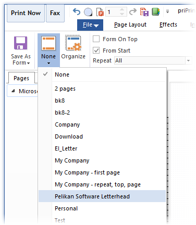Click the Save As Form floppy icon
196x225 pixels.
(x=21, y=43)
